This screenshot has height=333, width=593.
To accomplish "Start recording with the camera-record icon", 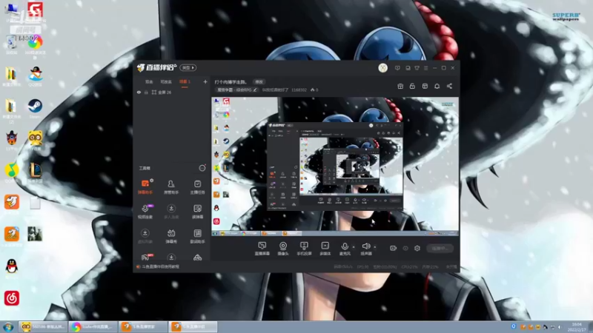I will 393,248.
